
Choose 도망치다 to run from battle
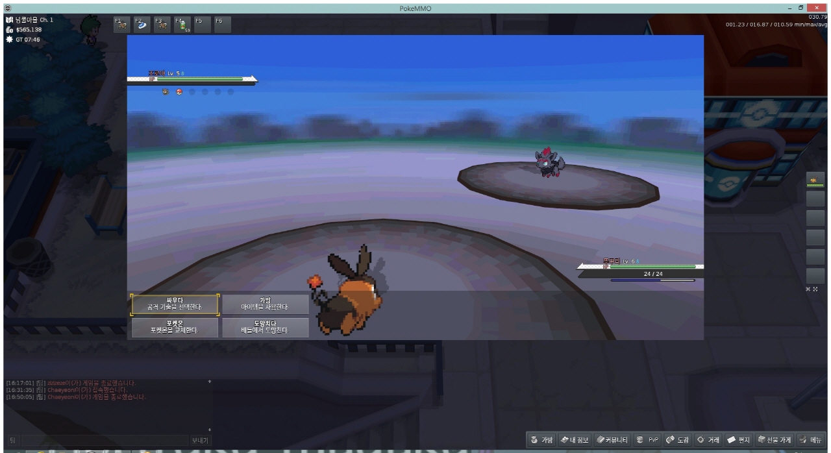pyautogui.click(x=265, y=327)
